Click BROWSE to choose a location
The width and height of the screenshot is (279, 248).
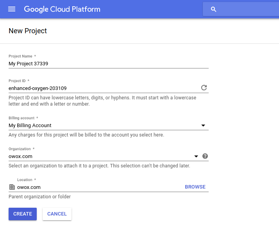pyautogui.click(x=195, y=187)
